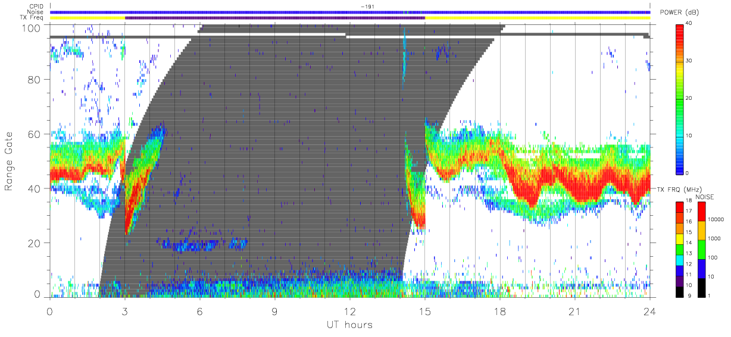Click the "15" label on the TX frequency legend
Image resolution: width=731 pixels, height=337 pixels.
click(689, 232)
